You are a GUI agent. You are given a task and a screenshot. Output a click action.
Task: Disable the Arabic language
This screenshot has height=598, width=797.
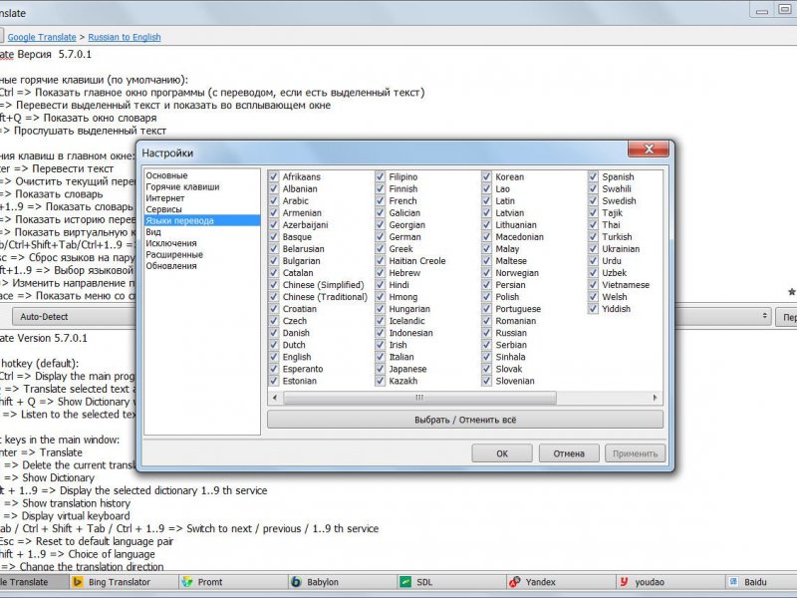click(x=274, y=201)
